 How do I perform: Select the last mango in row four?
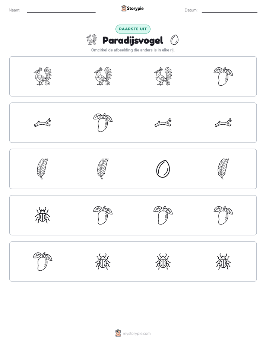[223, 215]
